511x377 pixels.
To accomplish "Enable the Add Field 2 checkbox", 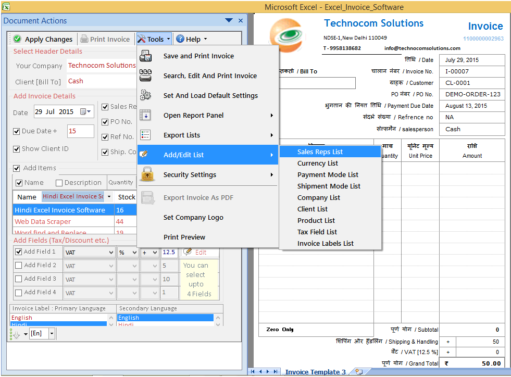I will (19, 265).
